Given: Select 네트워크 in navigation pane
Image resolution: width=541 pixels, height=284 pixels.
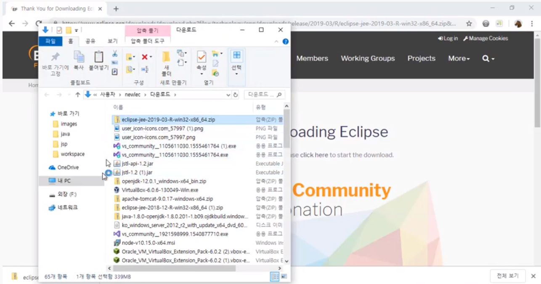Looking at the screenshot, I should point(64,207).
